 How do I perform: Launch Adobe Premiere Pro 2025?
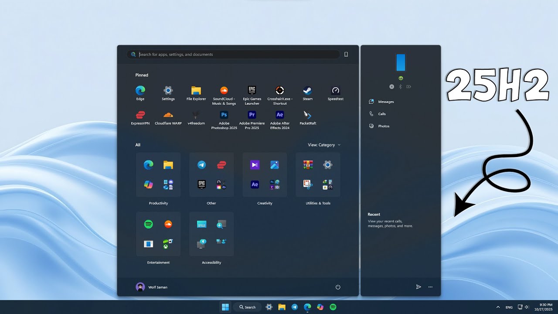point(252,119)
